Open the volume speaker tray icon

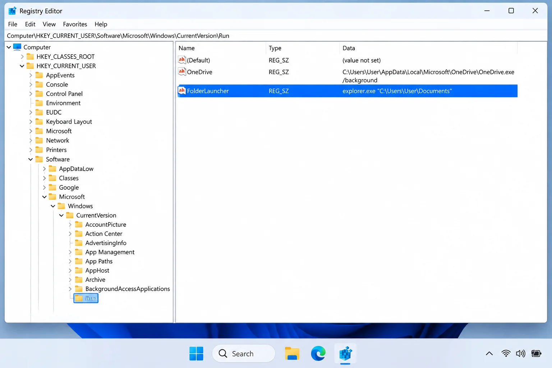[x=521, y=354]
